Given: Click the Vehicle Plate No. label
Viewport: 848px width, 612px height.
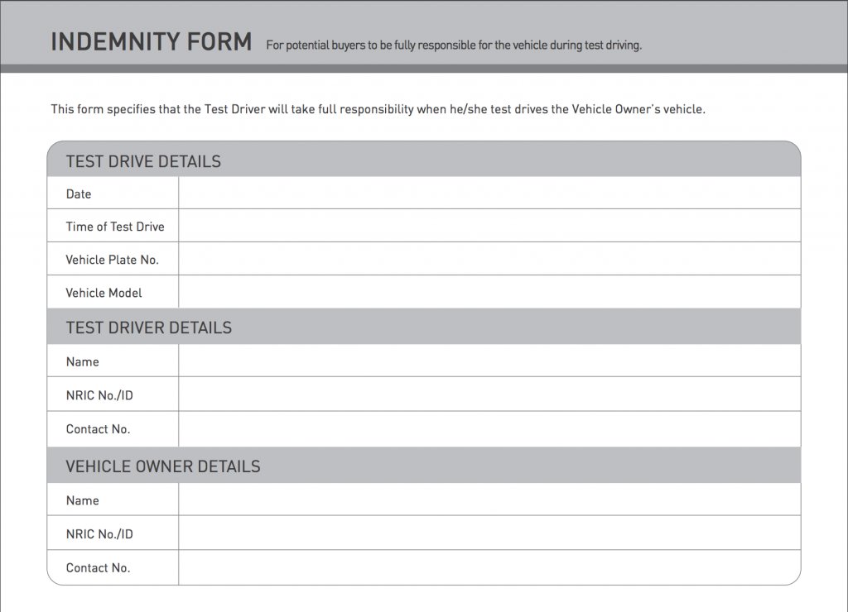Looking at the screenshot, I should tap(113, 260).
